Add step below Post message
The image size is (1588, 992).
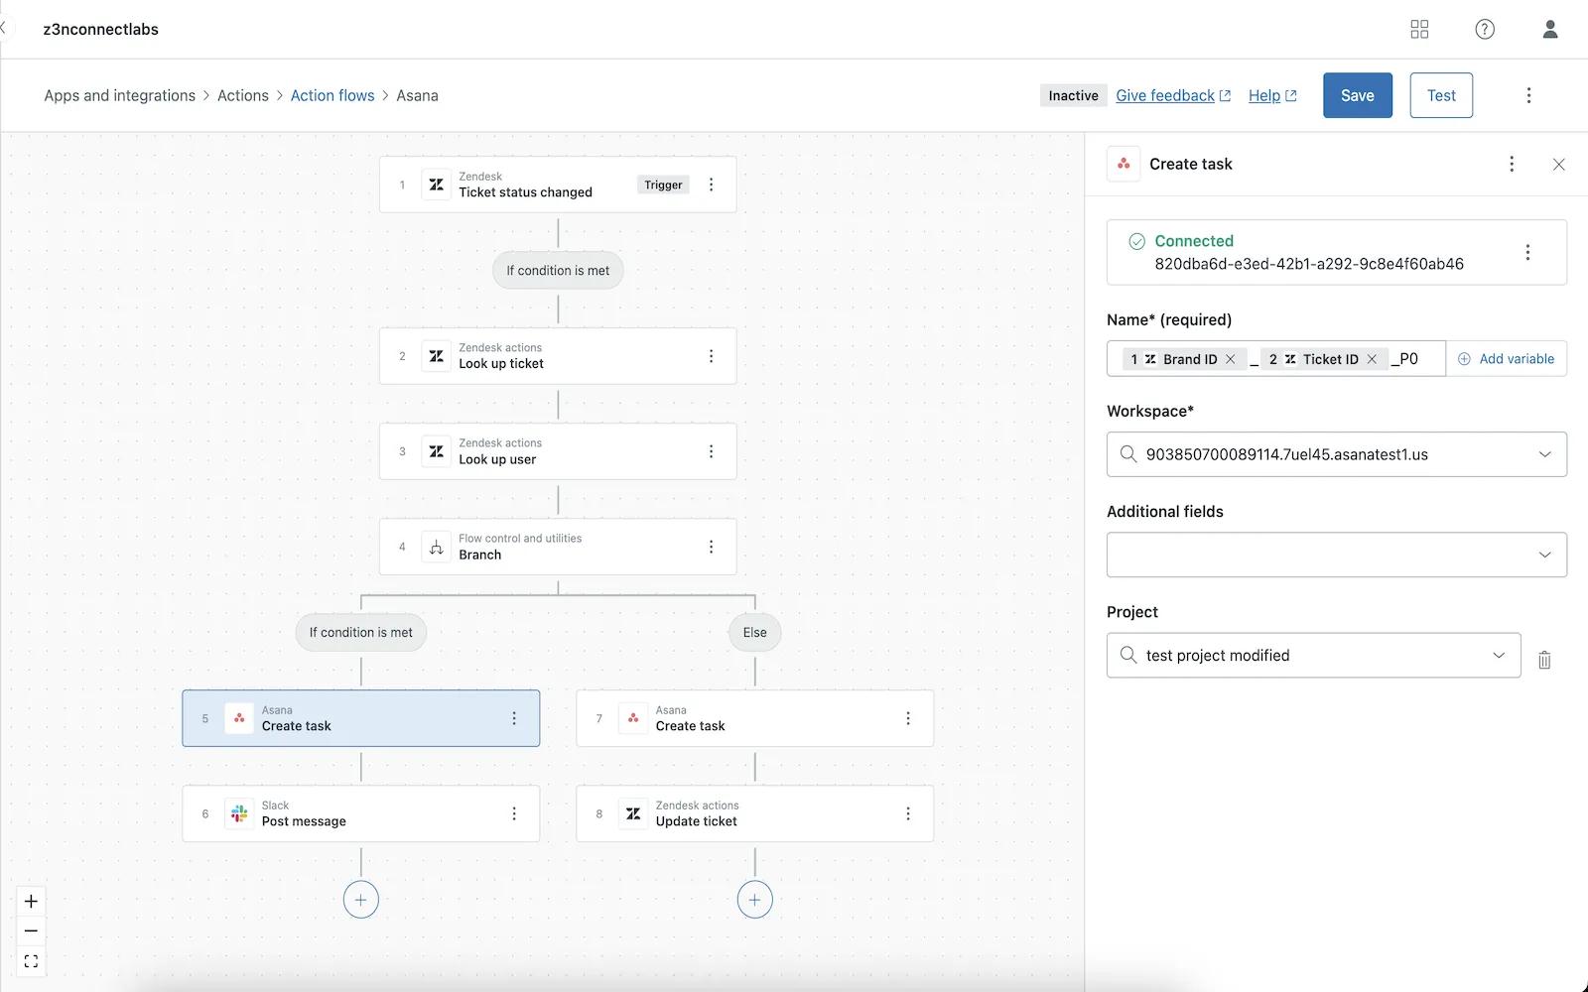(x=360, y=900)
